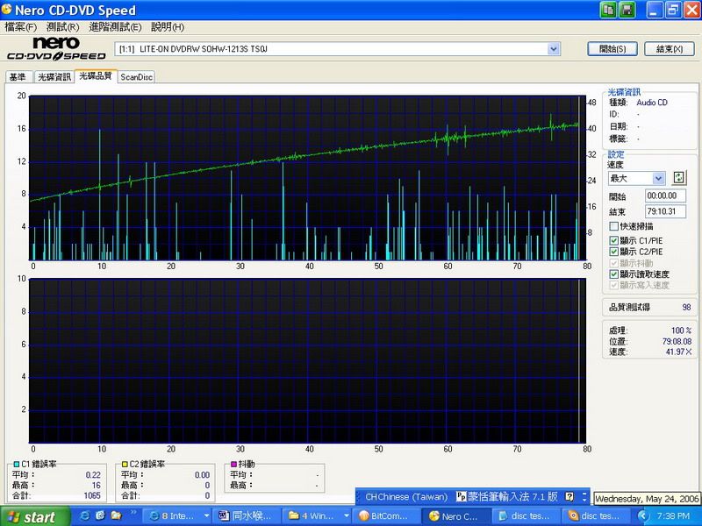
Task: Toggle the 顯示讀取速度 checkbox
Action: (x=613, y=274)
